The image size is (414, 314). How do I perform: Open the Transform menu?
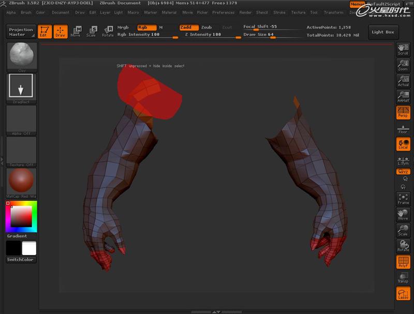334,12
